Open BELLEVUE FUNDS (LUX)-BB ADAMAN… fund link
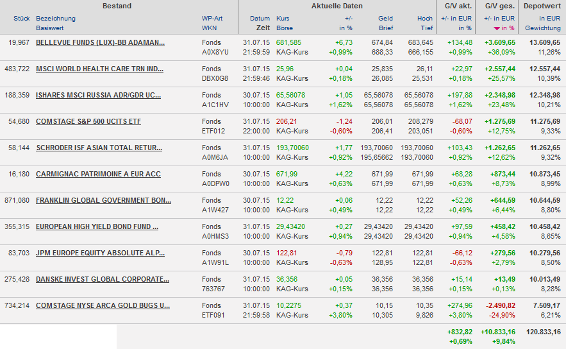Screen dimensions: 566x349 [100, 43]
